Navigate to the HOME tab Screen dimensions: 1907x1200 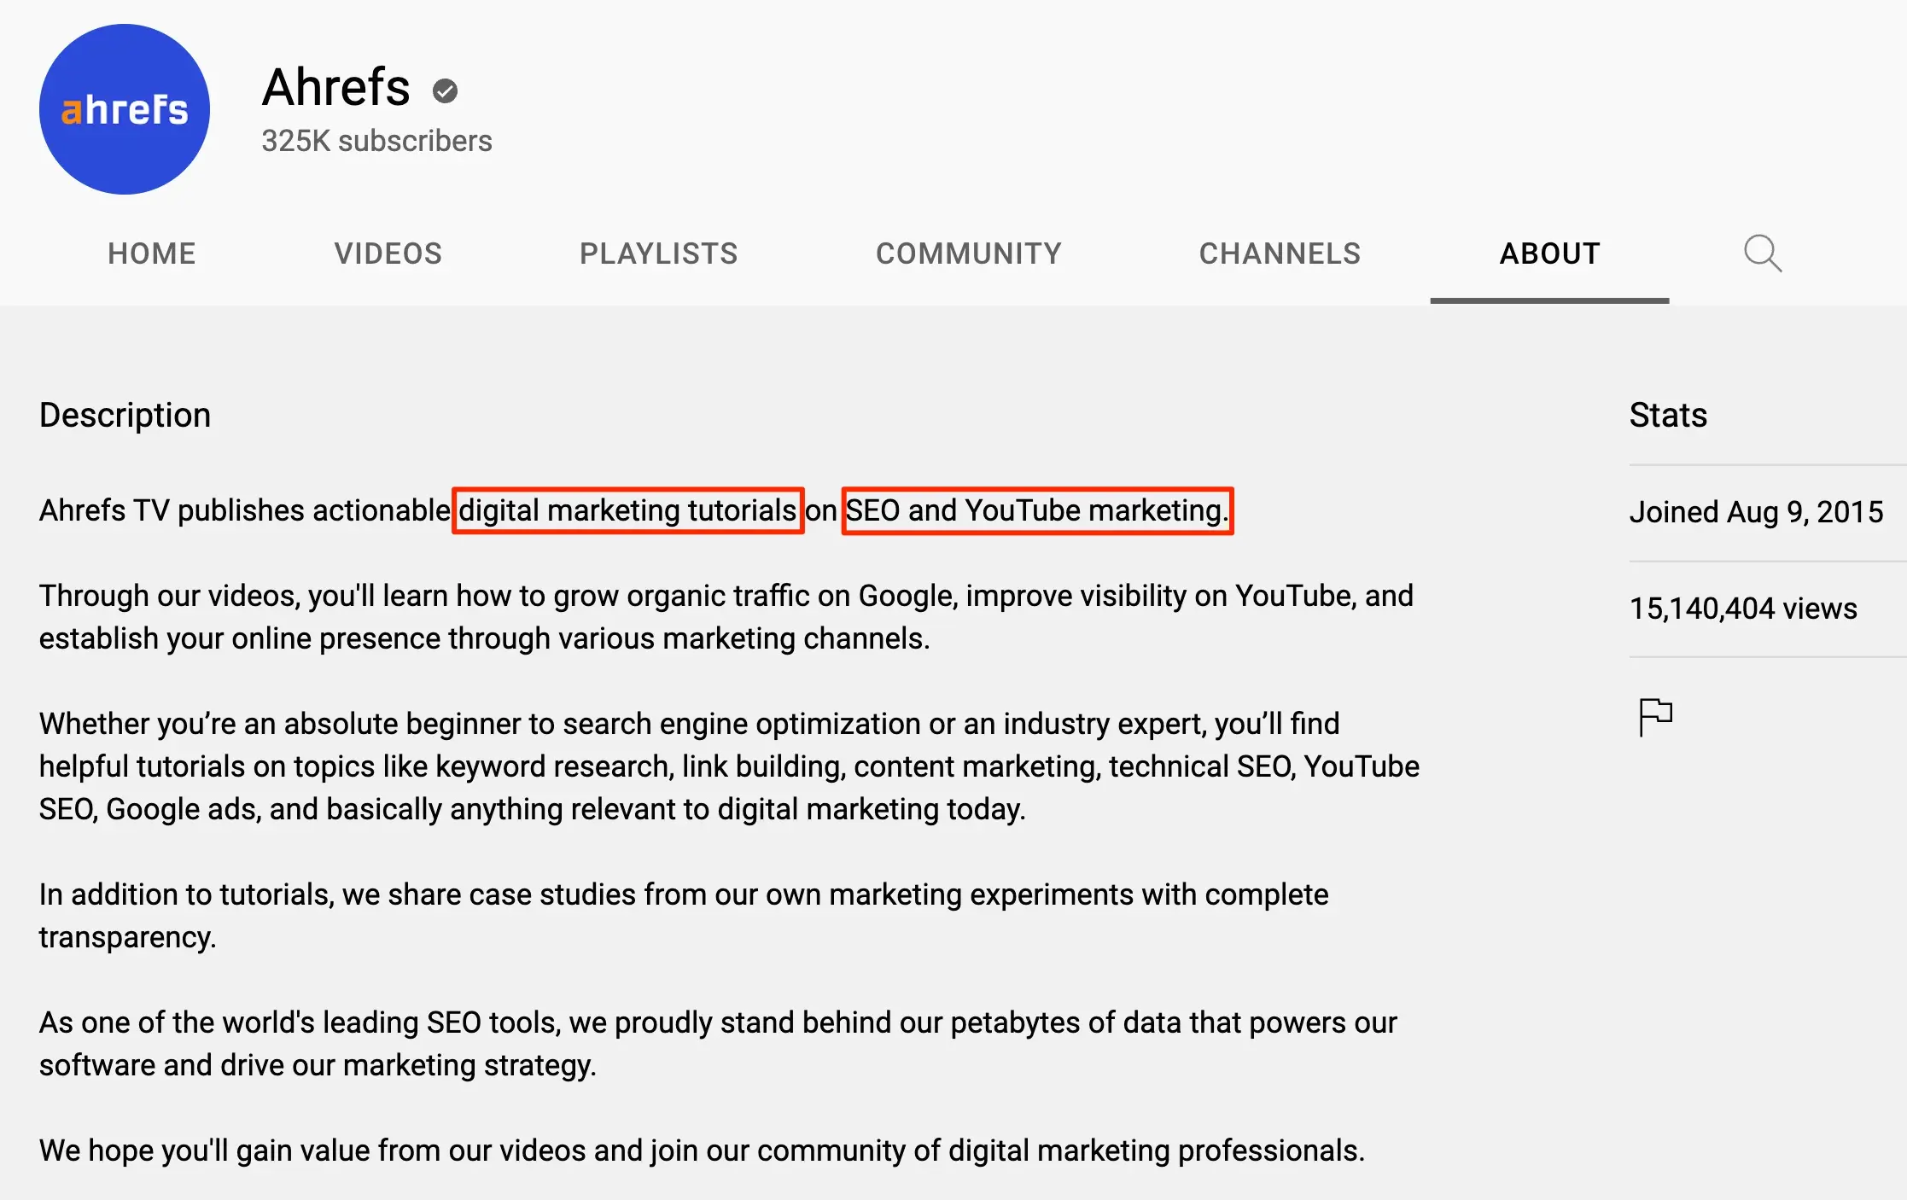tap(151, 253)
